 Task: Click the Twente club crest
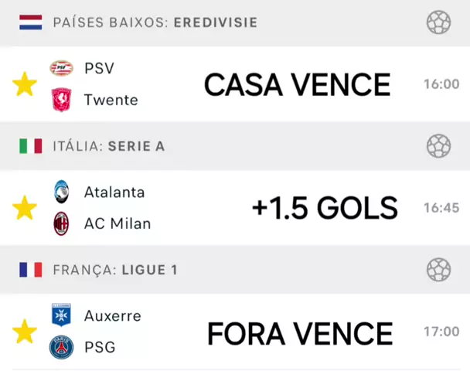(61, 100)
